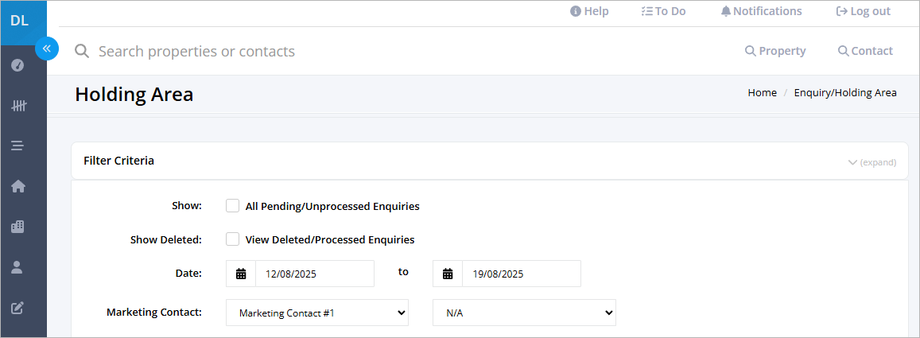Click the Holding Area page title
This screenshot has height=338, width=920.
[x=134, y=94]
